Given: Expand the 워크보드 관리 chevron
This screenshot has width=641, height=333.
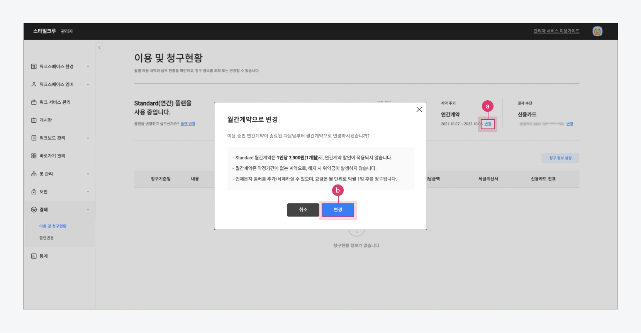Looking at the screenshot, I should tap(88, 138).
